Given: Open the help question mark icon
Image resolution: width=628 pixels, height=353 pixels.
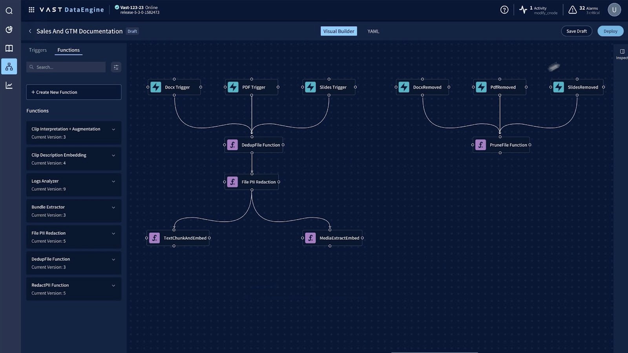Looking at the screenshot, I should click(504, 10).
